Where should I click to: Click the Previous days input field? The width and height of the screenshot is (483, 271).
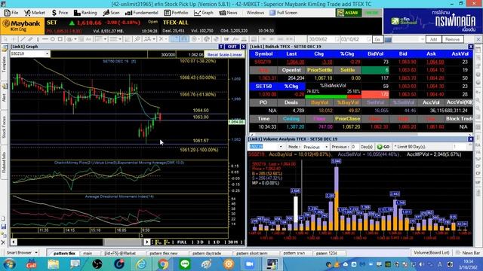[355, 147]
